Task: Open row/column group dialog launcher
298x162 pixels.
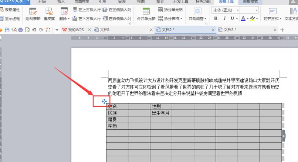Action: point(130,24)
